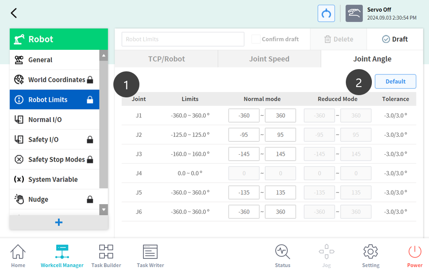Open the Setting gear
The width and height of the screenshot is (429, 271).
tap(371, 256)
